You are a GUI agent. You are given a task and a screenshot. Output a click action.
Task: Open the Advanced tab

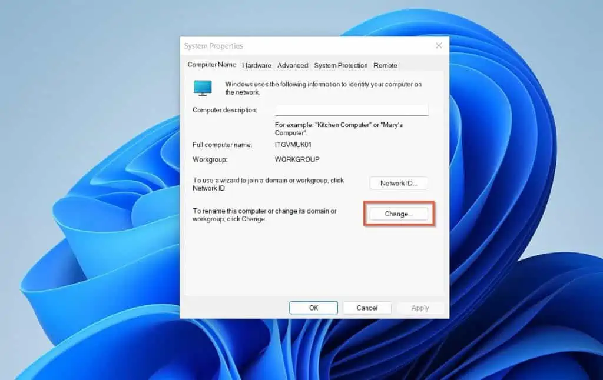tap(293, 65)
